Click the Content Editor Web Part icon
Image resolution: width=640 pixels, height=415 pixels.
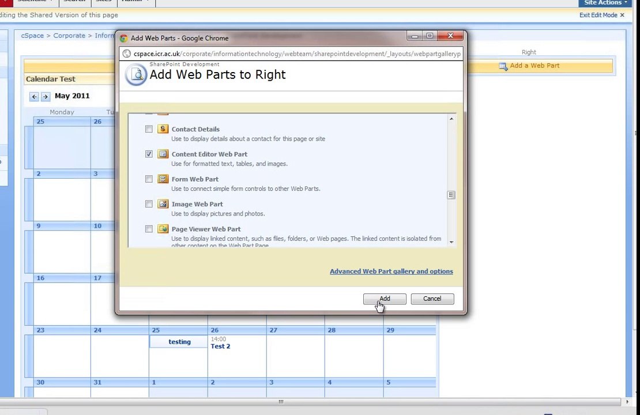(x=163, y=154)
